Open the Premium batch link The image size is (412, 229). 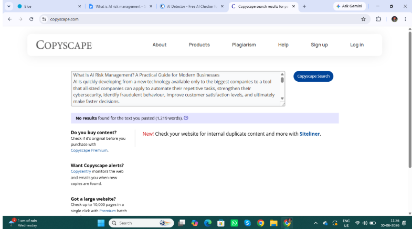pyautogui.click(x=108, y=211)
